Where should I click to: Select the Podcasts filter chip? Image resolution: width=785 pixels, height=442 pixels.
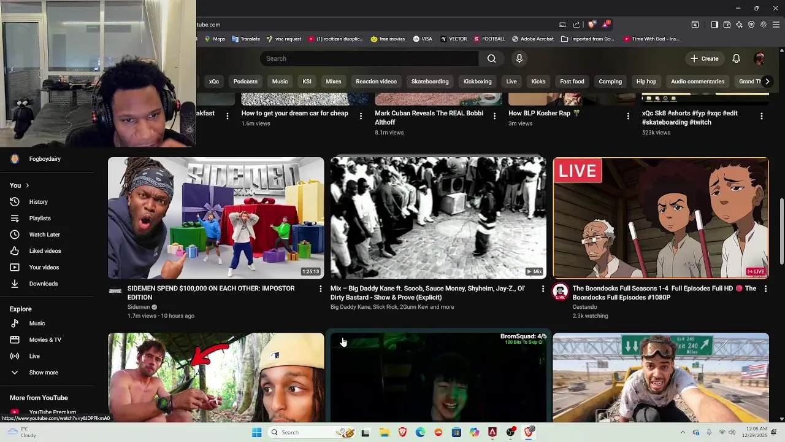pos(245,81)
